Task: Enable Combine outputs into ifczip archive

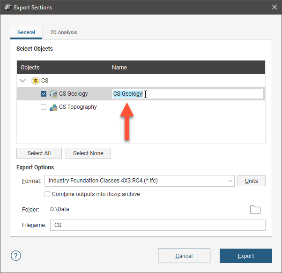Action: point(47,194)
